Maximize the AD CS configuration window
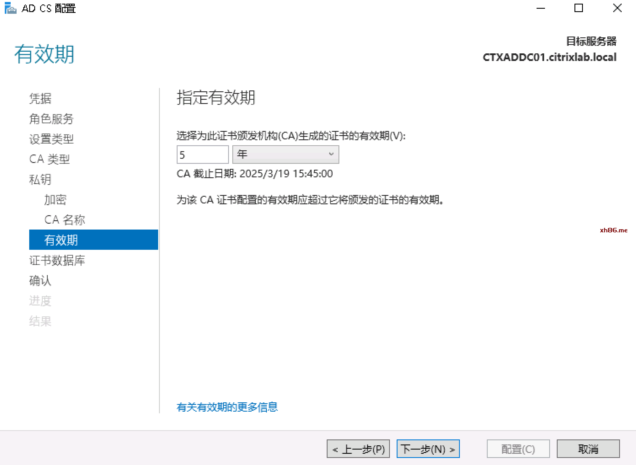This screenshot has height=465, width=636. (579, 8)
